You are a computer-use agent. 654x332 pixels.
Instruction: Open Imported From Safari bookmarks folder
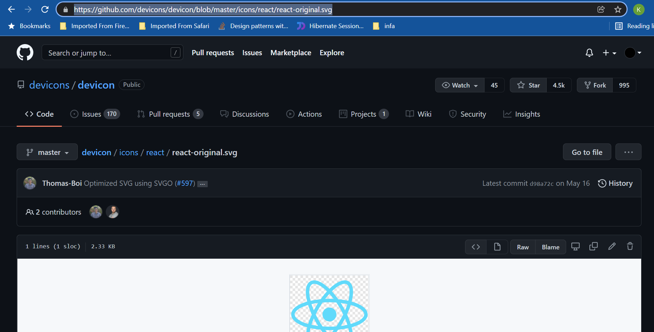(174, 26)
